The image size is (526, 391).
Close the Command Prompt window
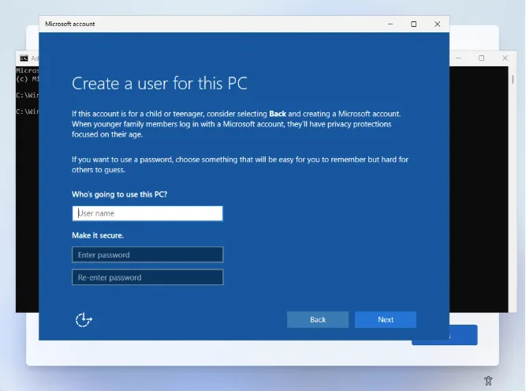(x=503, y=58)
